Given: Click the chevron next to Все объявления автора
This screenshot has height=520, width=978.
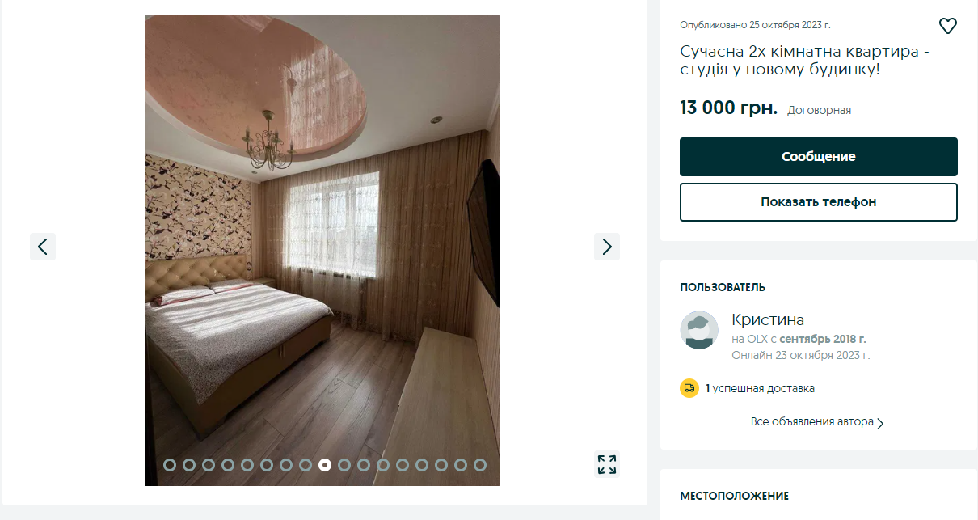Looking at the screenshot, I should (x=881, y=423).
